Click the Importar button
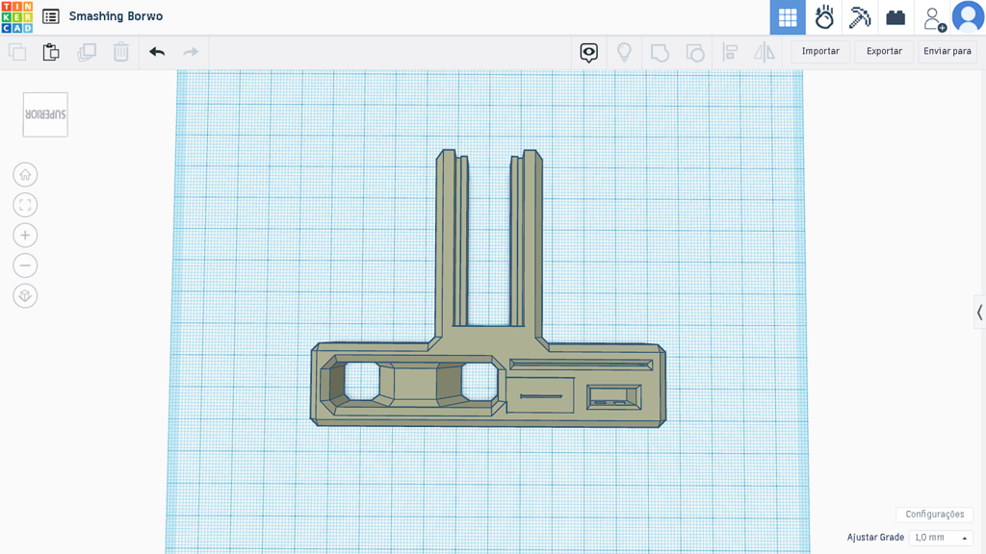The height and width of the screenshot is (554, 986). click(819, 51)
